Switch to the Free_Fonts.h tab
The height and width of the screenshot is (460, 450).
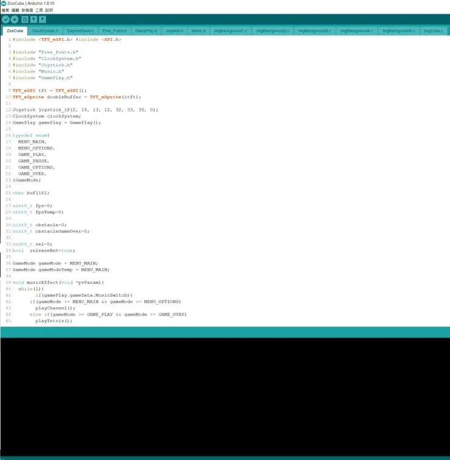[114, 31]
